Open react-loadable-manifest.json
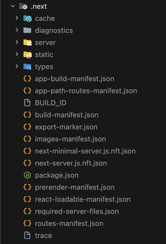Viewport: 166px width, 244px height. [83, 200]
